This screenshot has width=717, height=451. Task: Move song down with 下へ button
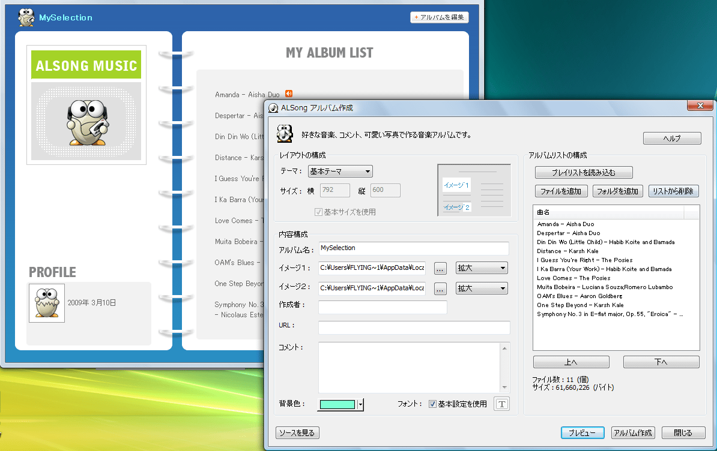tap(661, 362)
